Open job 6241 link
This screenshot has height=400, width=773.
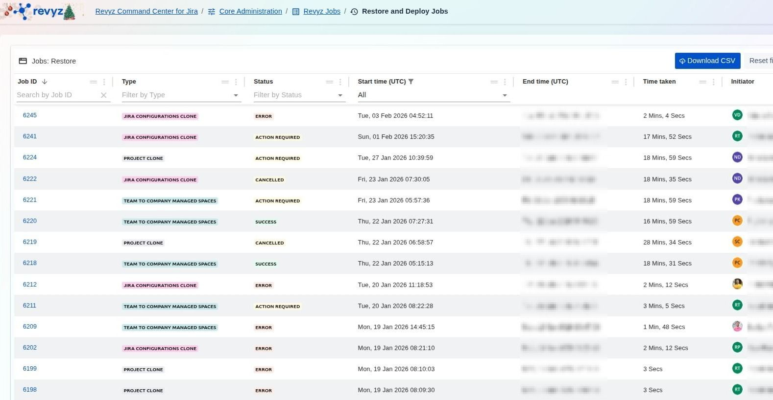[x=30, y=136]
